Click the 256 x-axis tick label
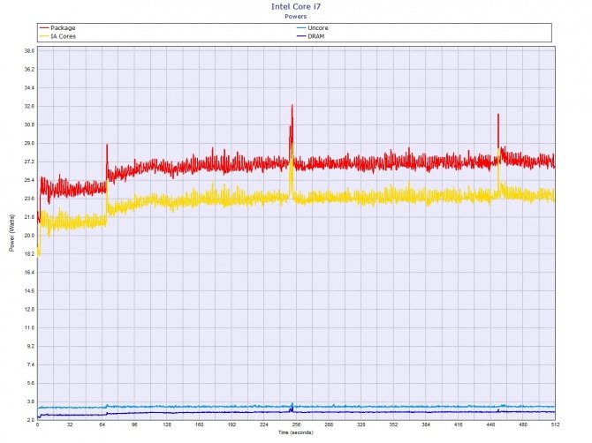 (296, 424)
